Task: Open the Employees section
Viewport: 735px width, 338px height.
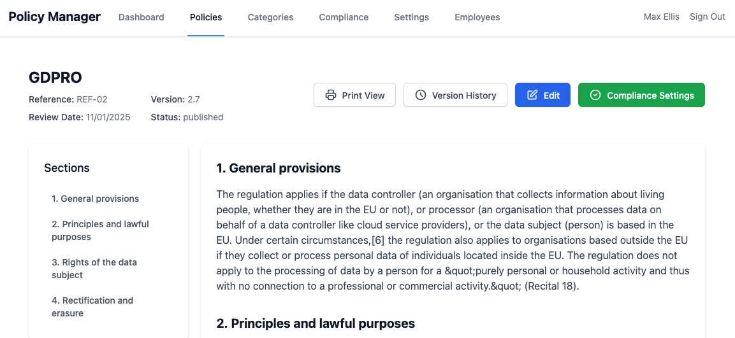Action: [x=477, y=17]
